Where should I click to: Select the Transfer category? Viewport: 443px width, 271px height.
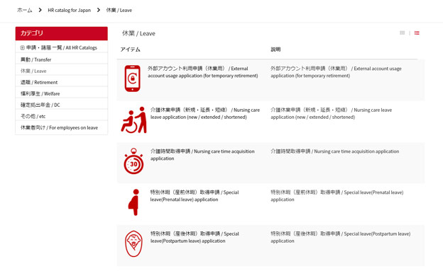pos(36,59)
